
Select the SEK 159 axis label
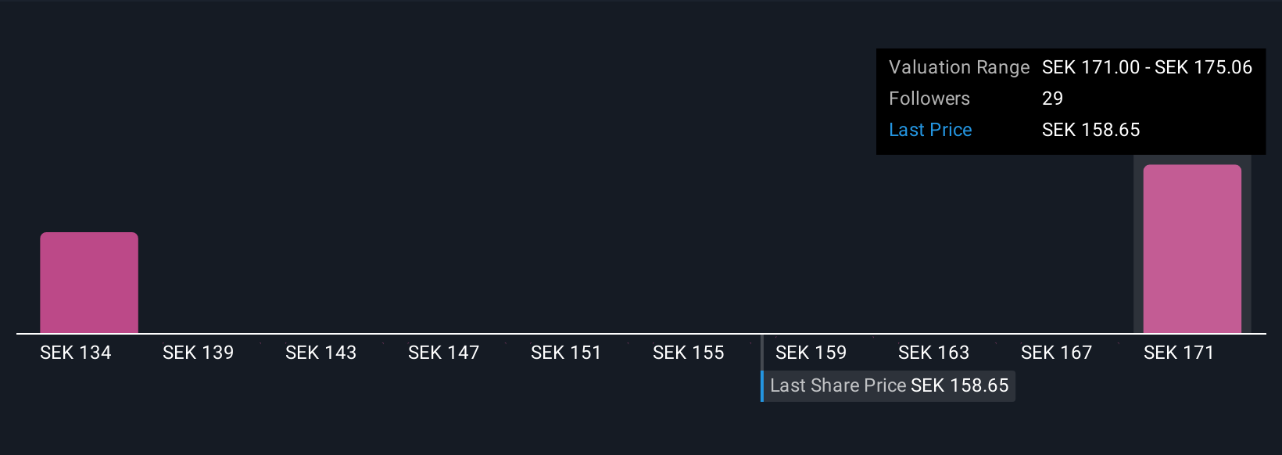point(811,353)
